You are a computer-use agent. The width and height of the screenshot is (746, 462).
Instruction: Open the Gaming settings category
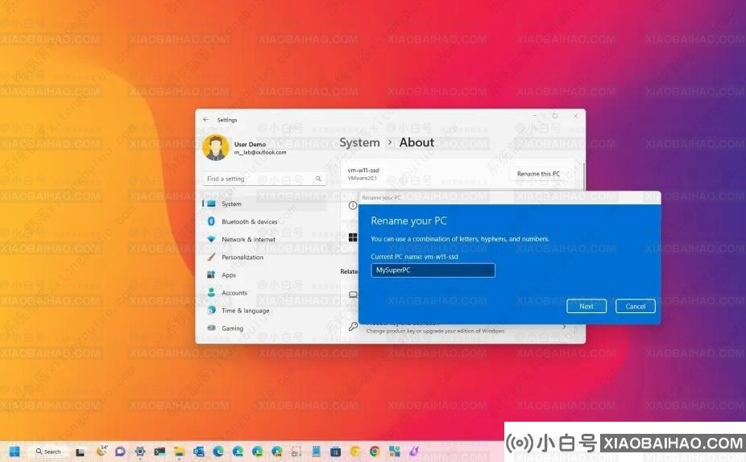232,328
